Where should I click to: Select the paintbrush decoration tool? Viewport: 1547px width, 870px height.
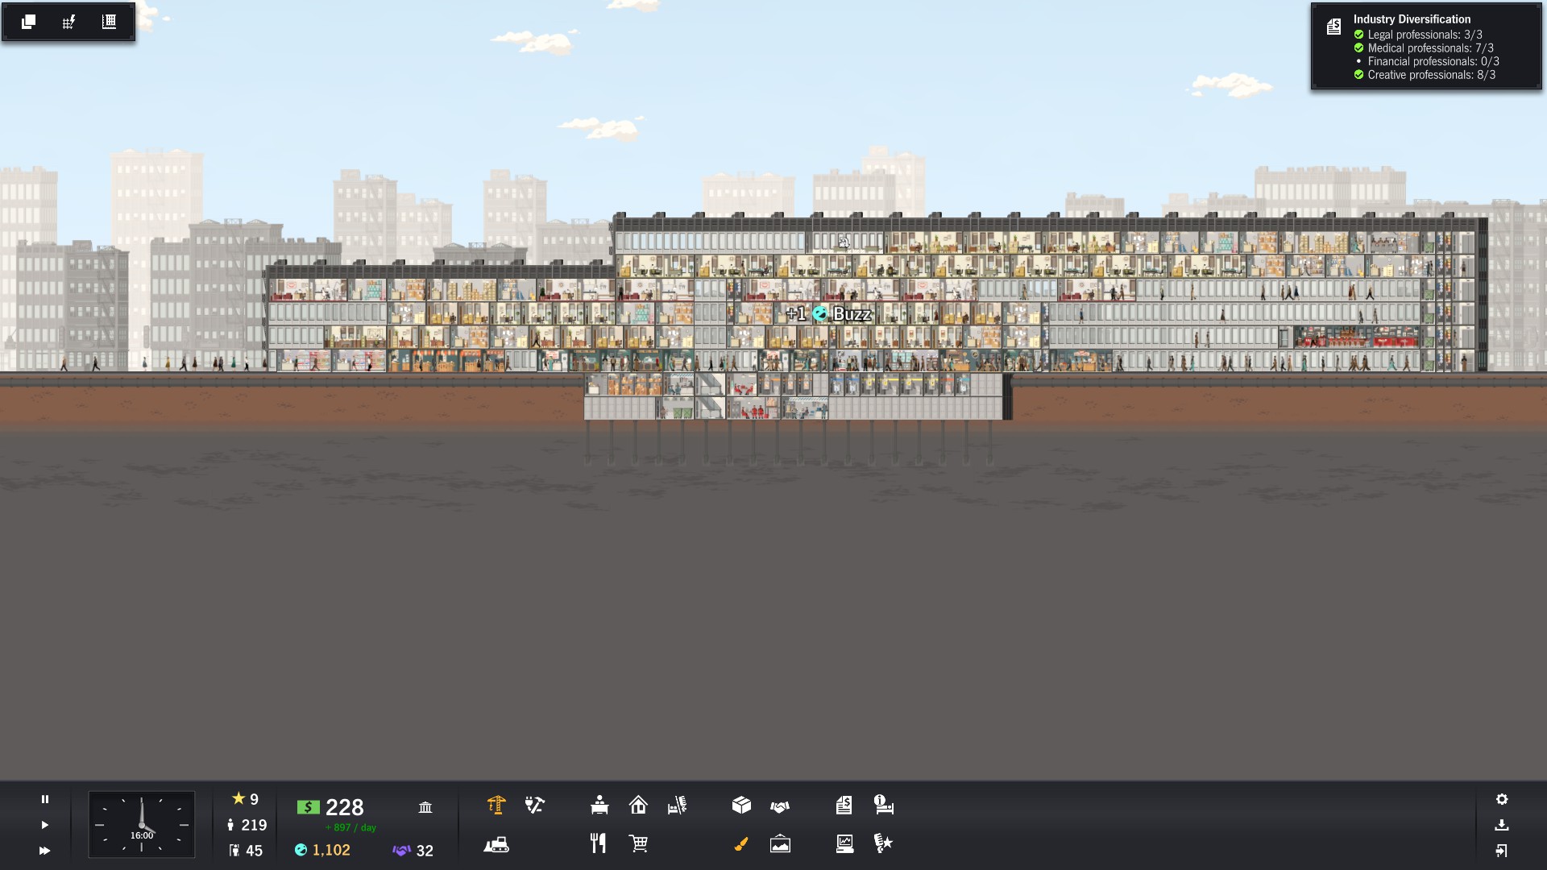pyautogui.click(x=741, y=843)
